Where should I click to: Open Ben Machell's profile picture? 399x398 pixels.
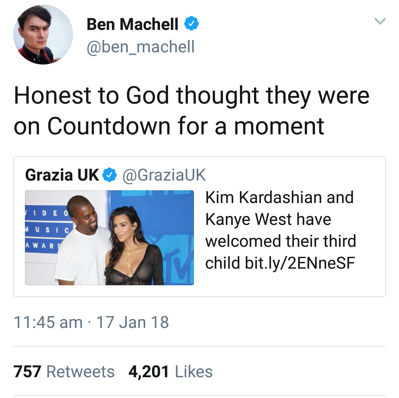[43, 35]
